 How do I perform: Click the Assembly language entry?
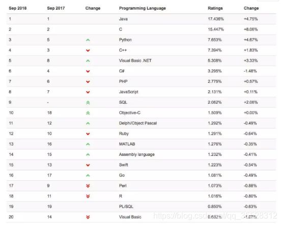point(137,154)
